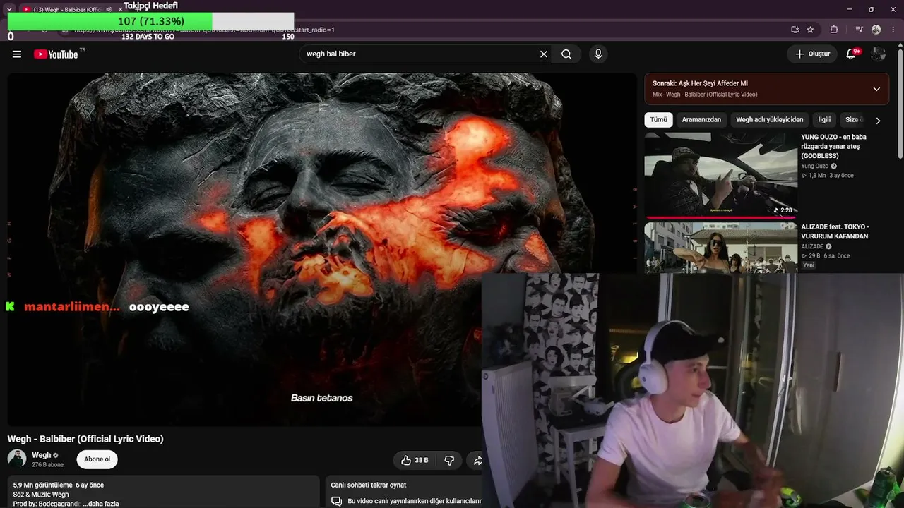Expand the Mix playlist panel chevron
Viewport: 904px width, 508px height.
tap(876, 89)
